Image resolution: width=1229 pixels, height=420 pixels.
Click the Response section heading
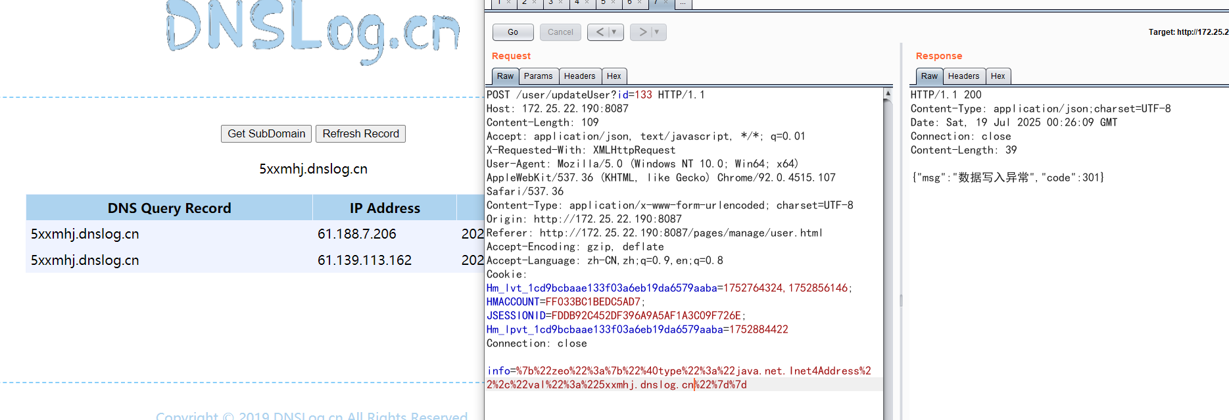pos(938,56)
